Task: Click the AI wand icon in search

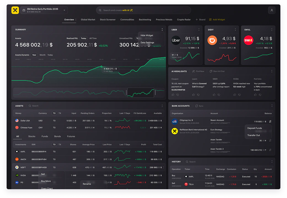Action: (132, 10)
